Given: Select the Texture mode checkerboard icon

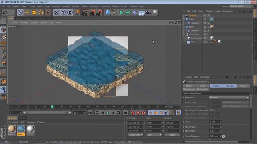Looking at the screenshot, I should 4,37.
